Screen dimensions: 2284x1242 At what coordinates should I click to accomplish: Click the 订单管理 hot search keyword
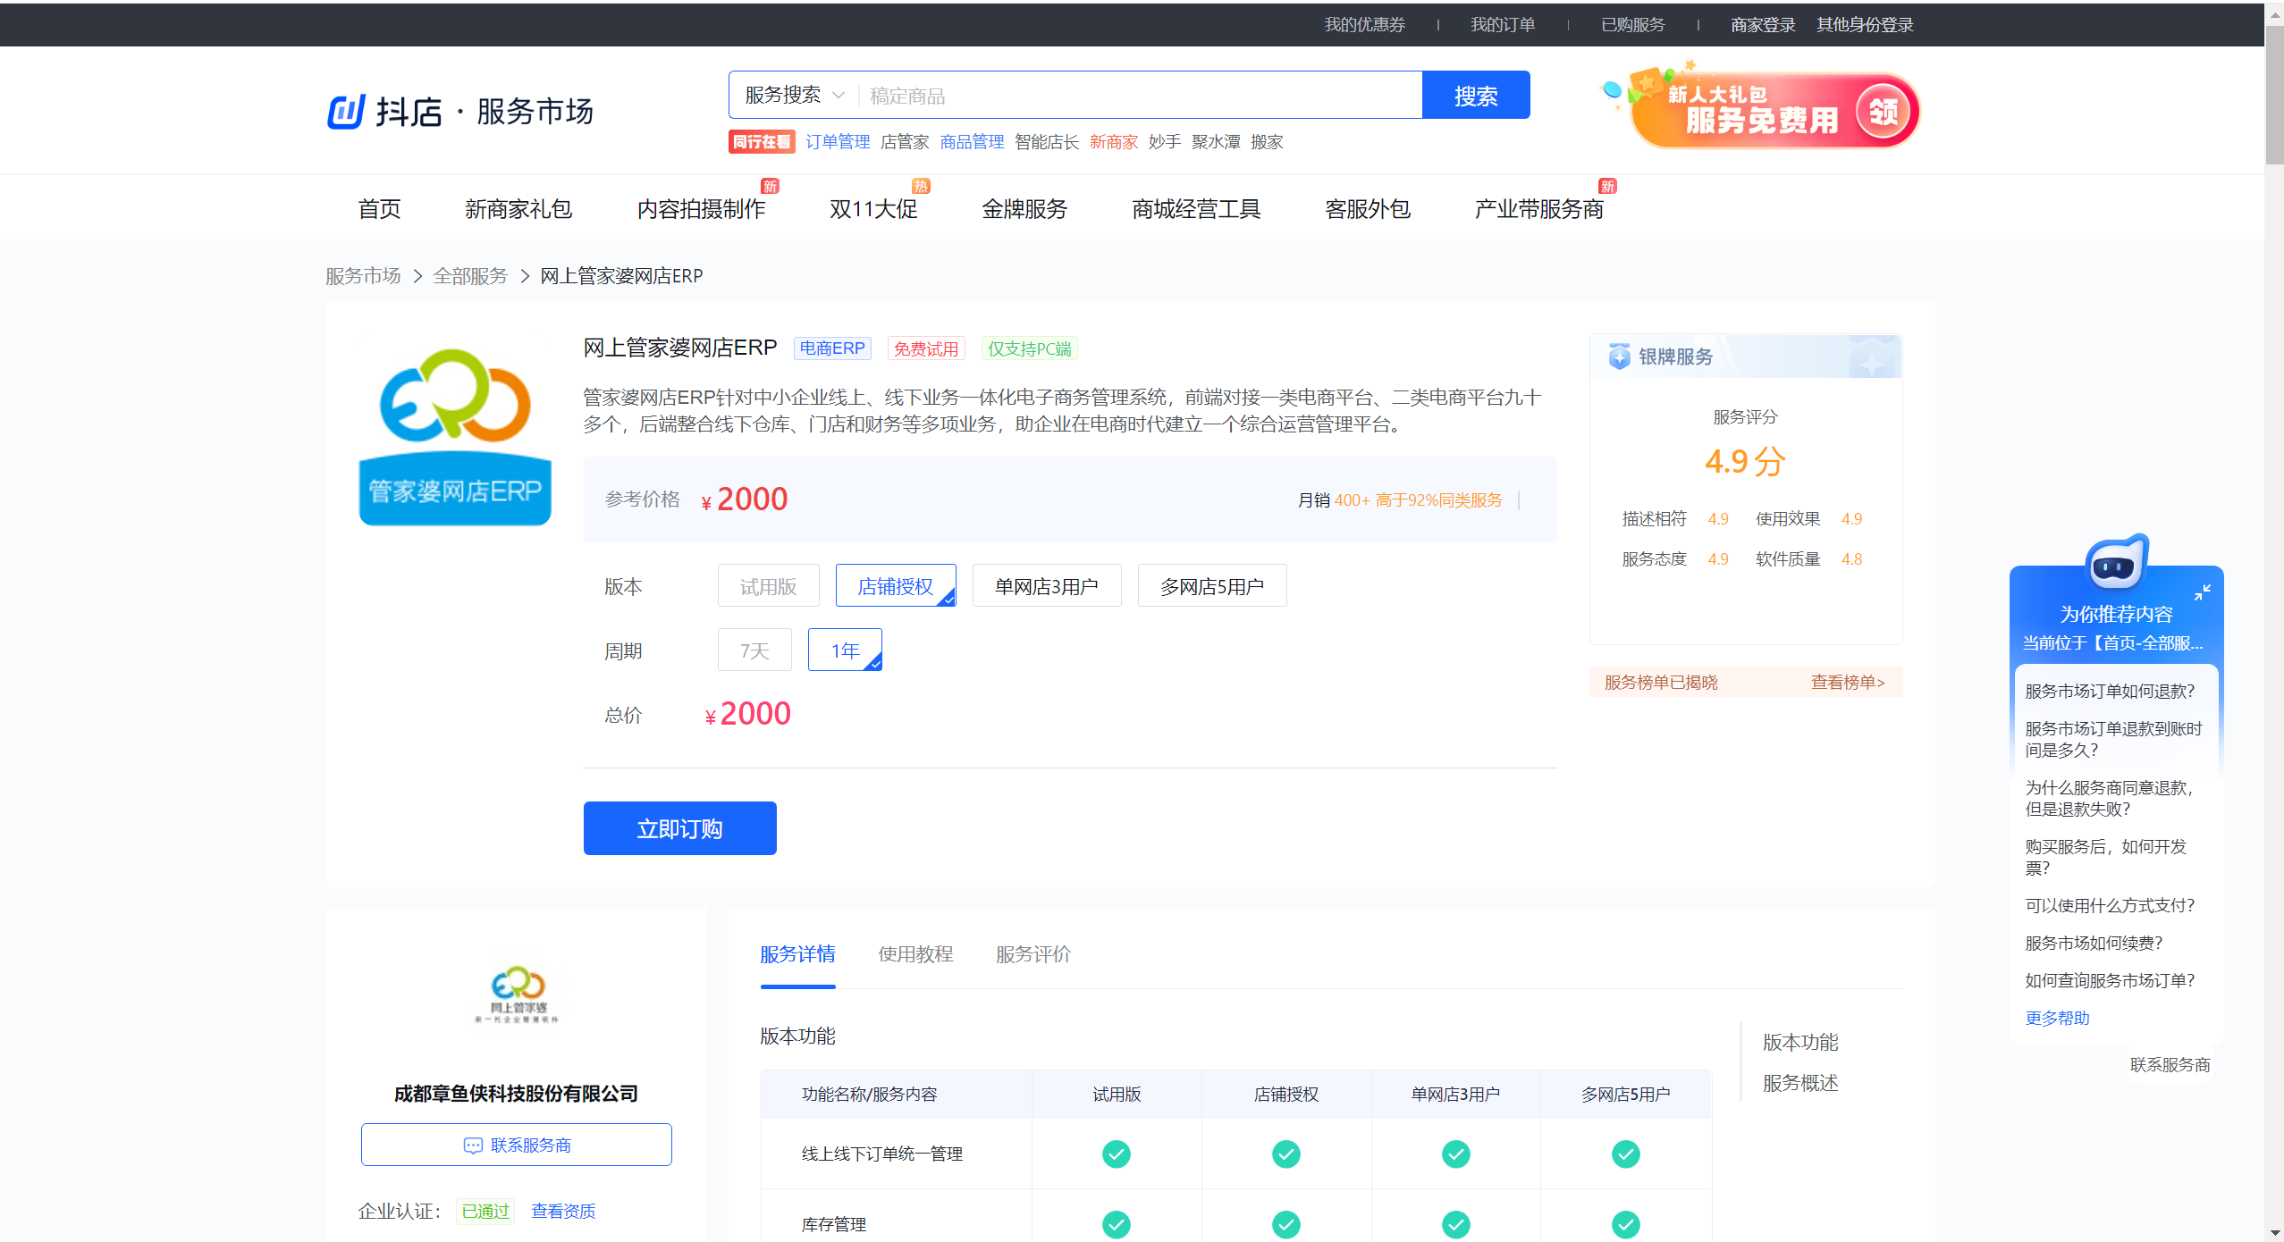tap(838, 142)
